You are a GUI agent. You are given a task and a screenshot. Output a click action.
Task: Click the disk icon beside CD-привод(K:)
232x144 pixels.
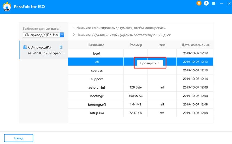[25, 47]
